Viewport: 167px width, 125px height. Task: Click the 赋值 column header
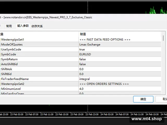click(120, 34)
